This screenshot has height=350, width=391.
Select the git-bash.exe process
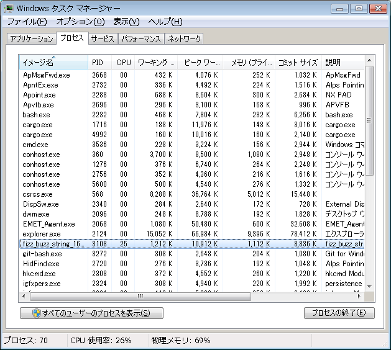point(191,254)
